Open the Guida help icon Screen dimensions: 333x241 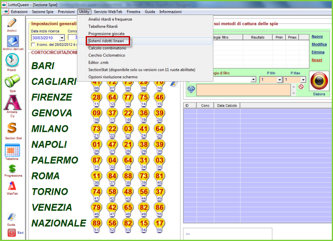11,217
